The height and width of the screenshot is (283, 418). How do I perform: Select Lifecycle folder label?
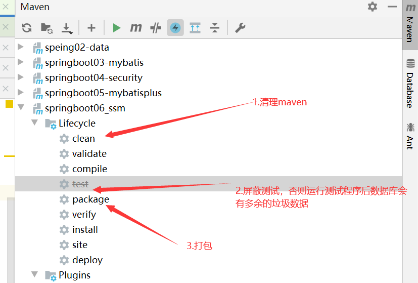77,124
